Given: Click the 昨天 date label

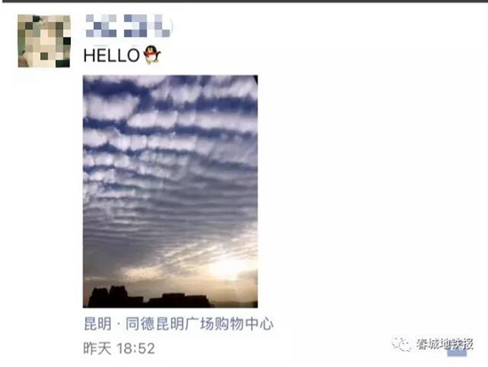Looking at the screenshot, I should click(x=97, y=348).
